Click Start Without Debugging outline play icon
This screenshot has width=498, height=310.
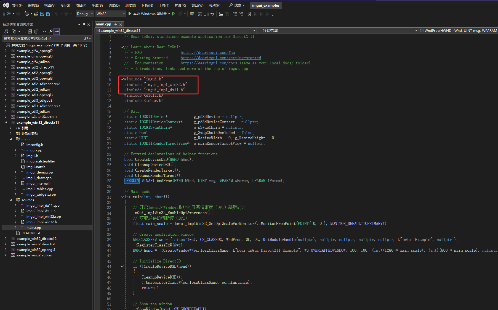pos(174,14)
